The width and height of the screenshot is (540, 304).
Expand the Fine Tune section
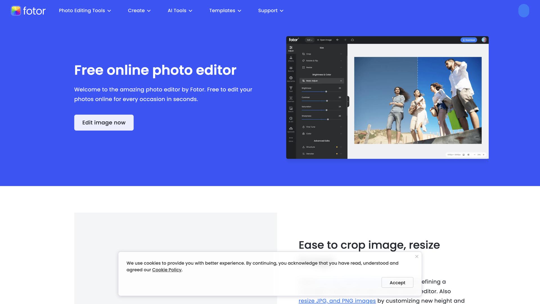[341, 127]
